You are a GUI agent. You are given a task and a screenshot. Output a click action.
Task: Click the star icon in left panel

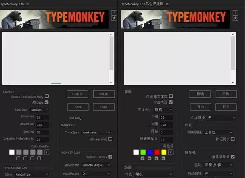click(114, 18)
